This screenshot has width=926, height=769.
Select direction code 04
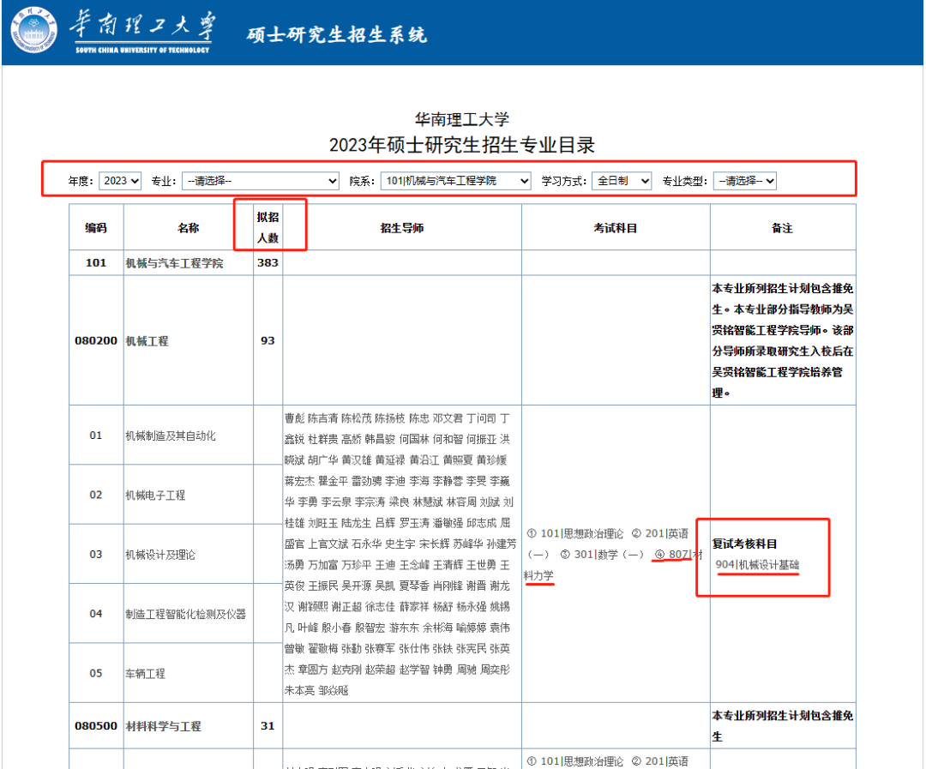tap(96, 614)
